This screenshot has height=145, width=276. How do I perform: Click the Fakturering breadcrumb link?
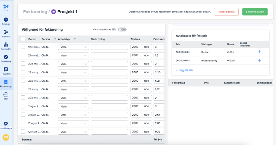35,12
